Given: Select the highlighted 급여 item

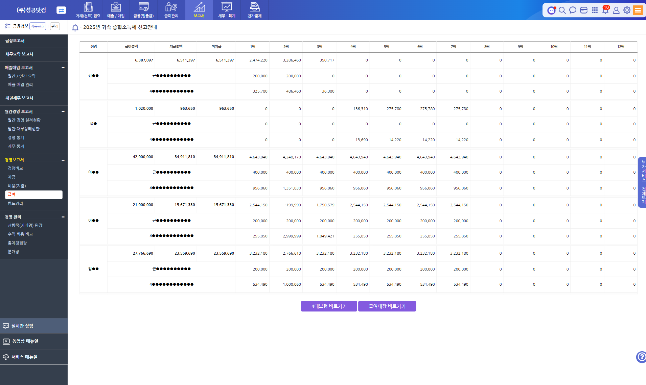Looking at the screenshot, I should pyautogui.click(x=34, y=195).
